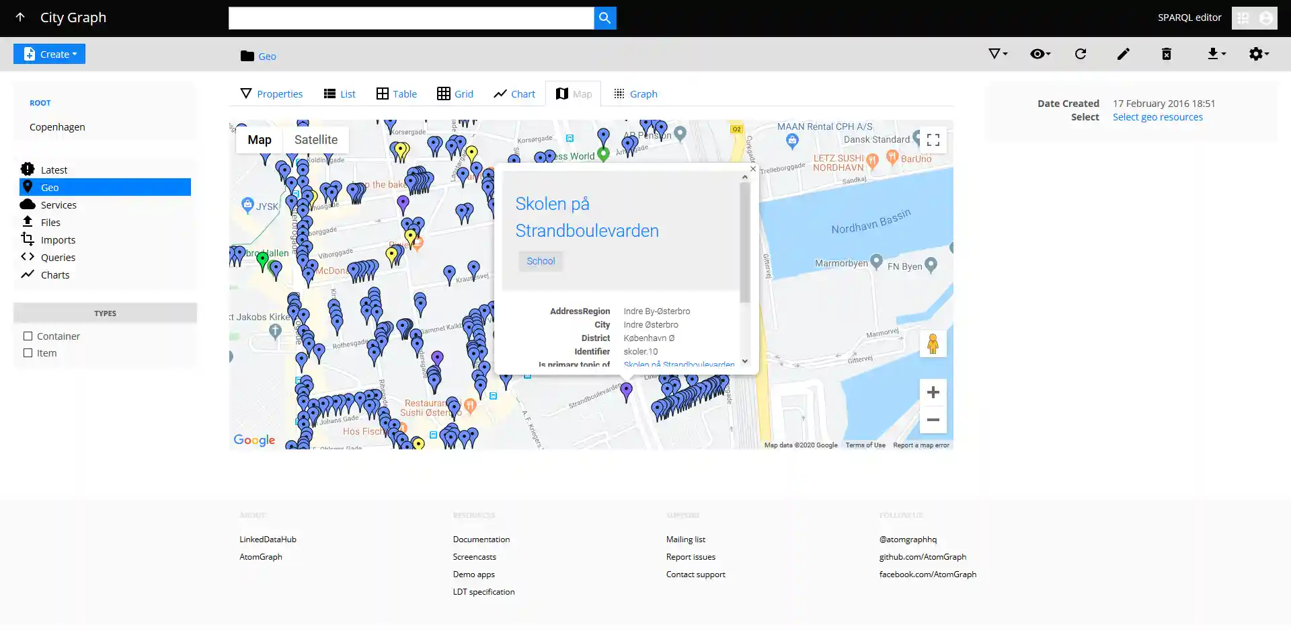Open the filter dropdown in the toolbar
The width and height of the screenshot is (1291, 631).
click(997, 54)
